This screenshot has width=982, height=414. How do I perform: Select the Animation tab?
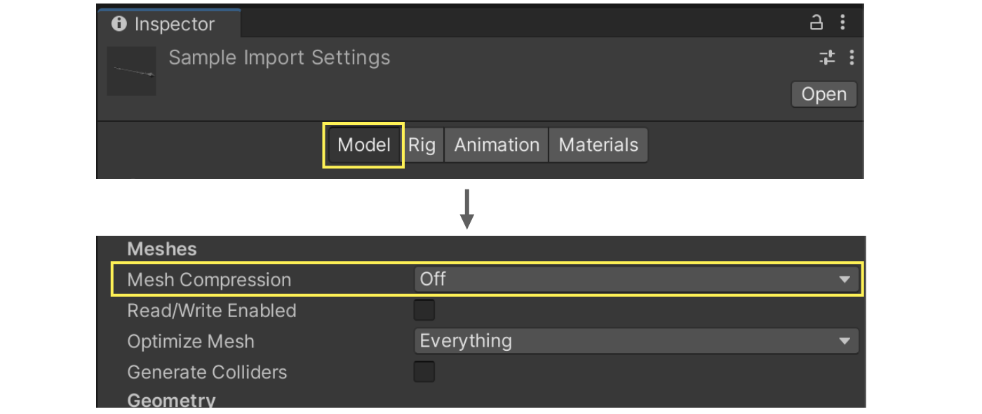496,145
